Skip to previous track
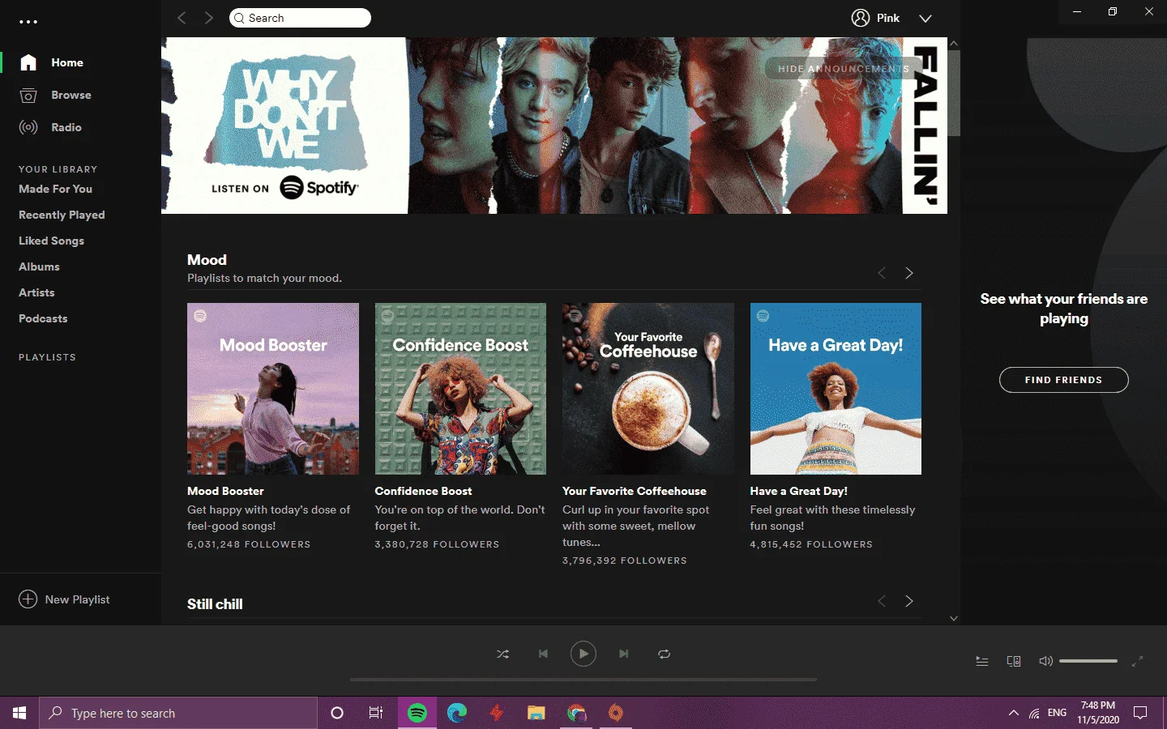1167x729 pixels. 543,654
